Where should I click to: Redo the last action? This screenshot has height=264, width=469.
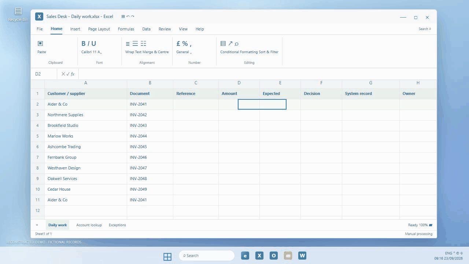point(133,16)
